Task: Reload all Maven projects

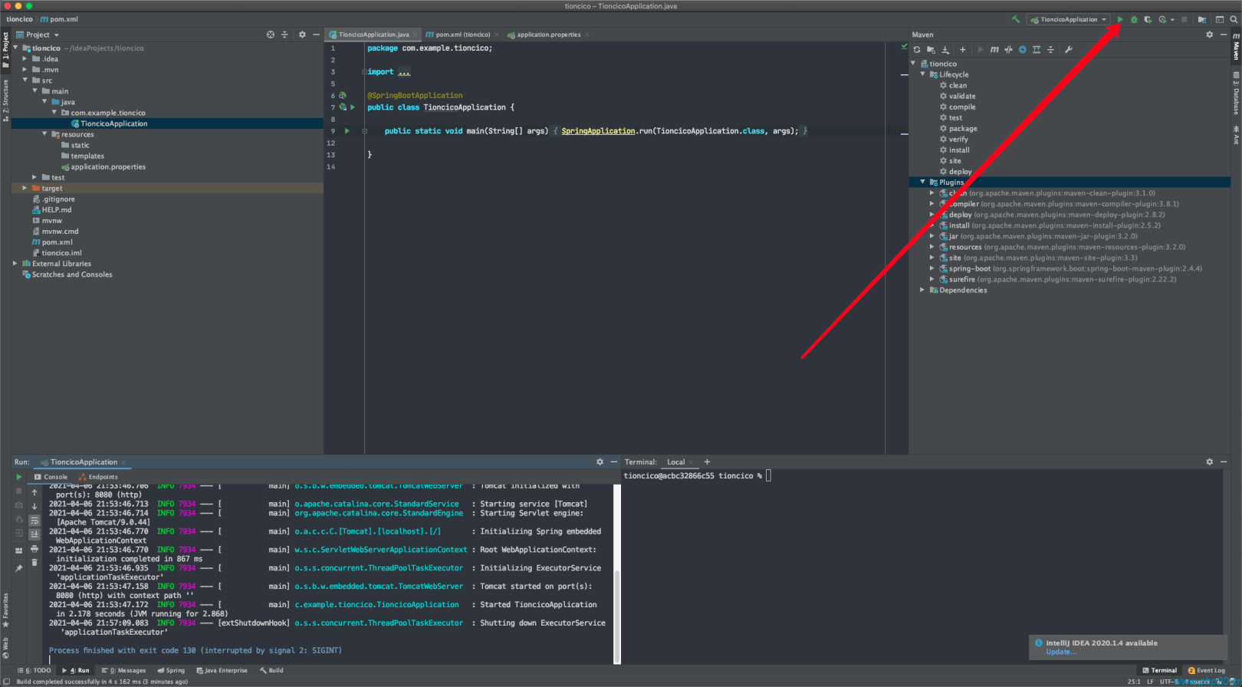Action: coord(917,49)
